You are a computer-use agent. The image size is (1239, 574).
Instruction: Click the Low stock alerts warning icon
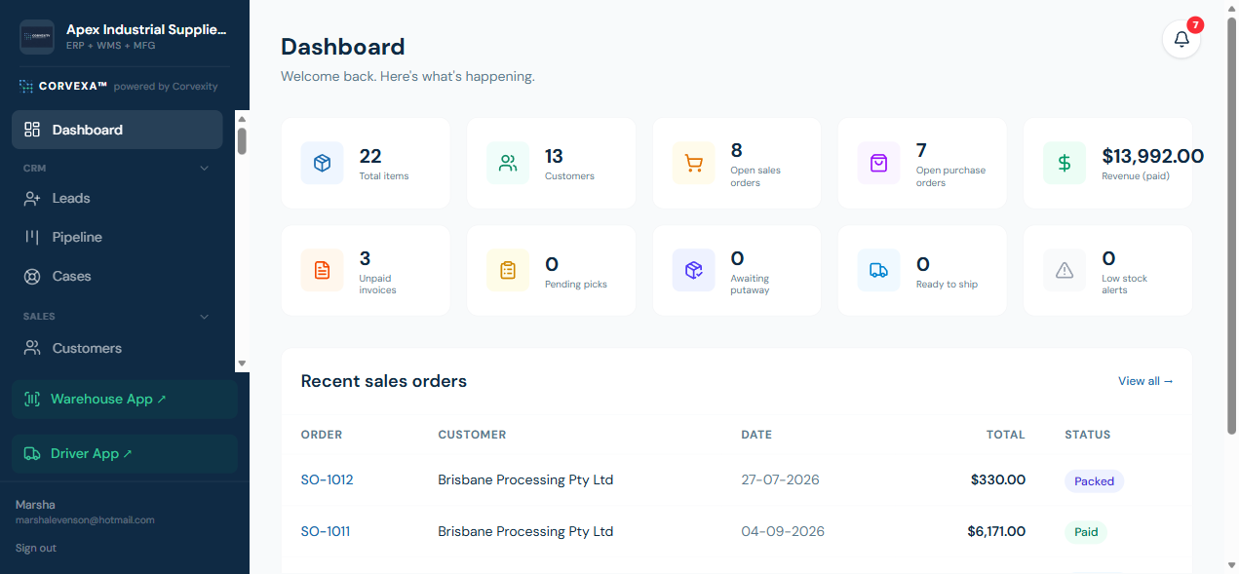[1065, 271]
